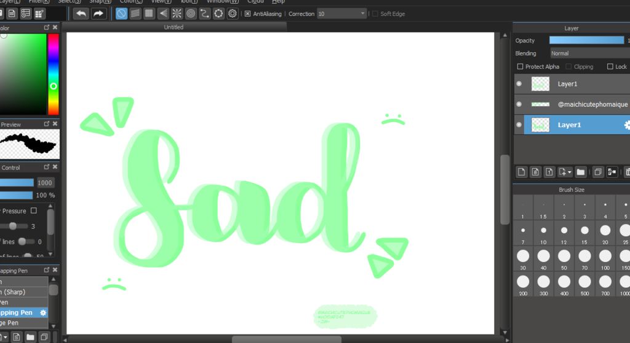The width and height of the screenshot is (630, 343).
Task: Choose brush size 70
Action: (x=584, y=260)
